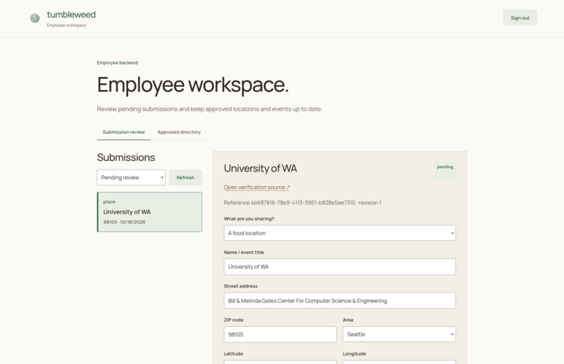
Task: Open the Area dropdown showing Seattle
Action: (400, 334)
